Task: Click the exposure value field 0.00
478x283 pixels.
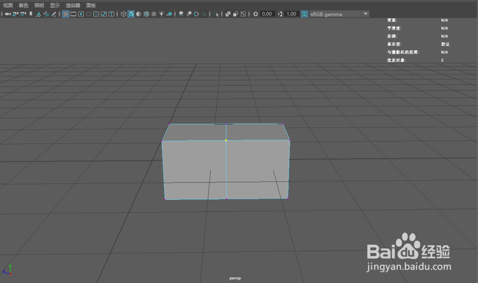Action: 267,14
